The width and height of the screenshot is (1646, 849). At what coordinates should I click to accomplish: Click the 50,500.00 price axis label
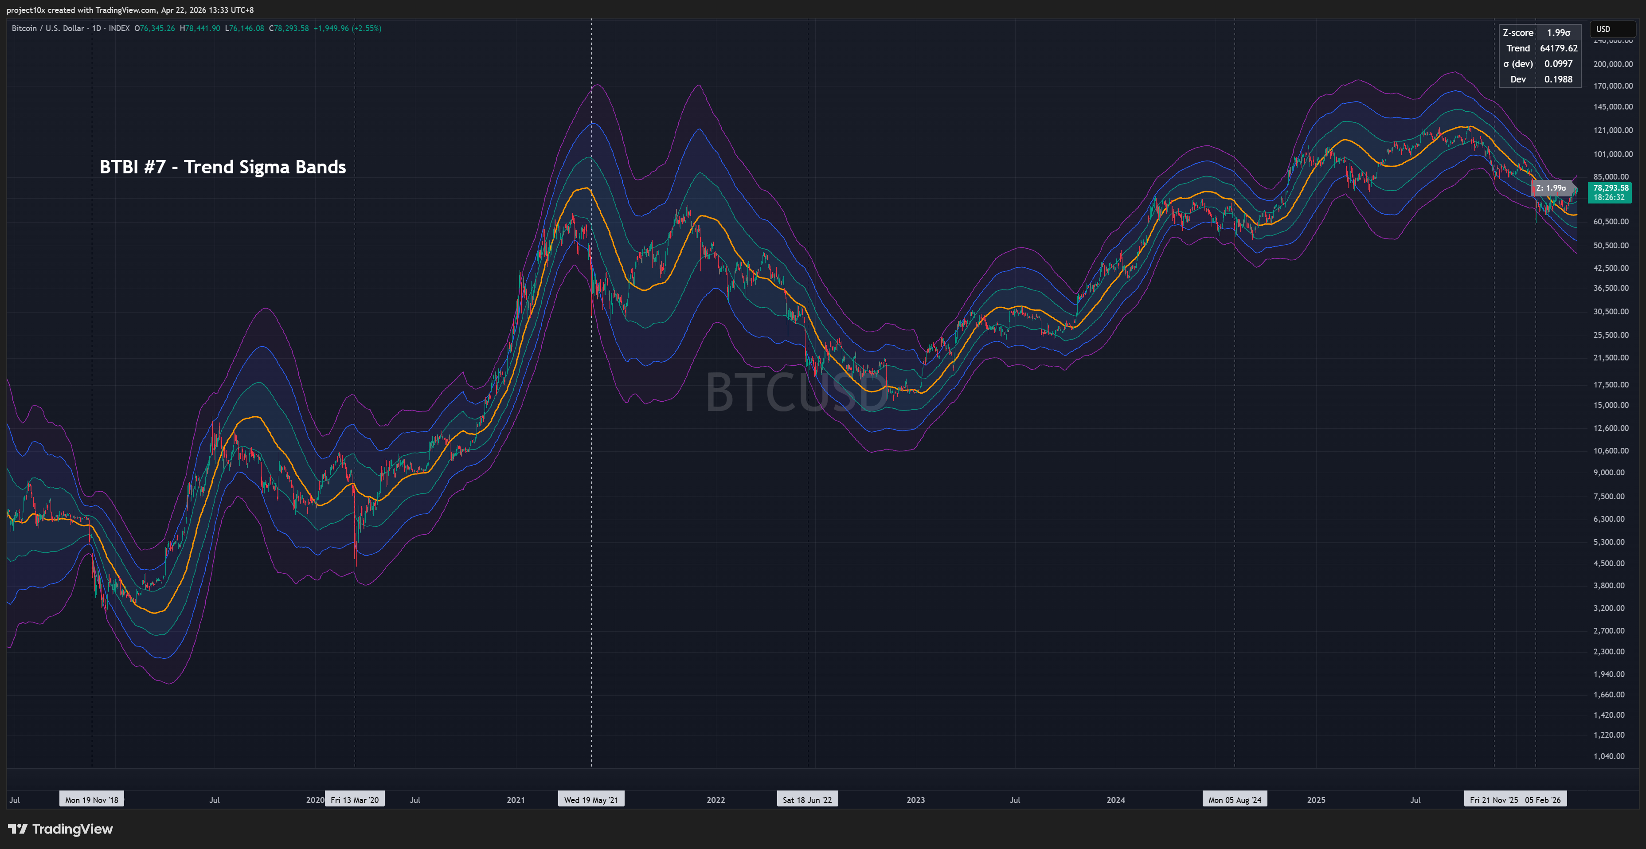pyautogui.click(x=1611, y=245)
